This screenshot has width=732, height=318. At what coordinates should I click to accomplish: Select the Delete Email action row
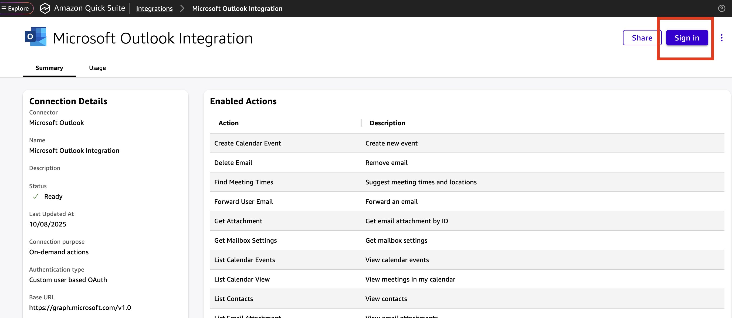(x=233, y=163)
